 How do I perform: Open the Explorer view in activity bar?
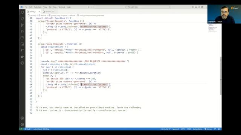tap(22, 12)
